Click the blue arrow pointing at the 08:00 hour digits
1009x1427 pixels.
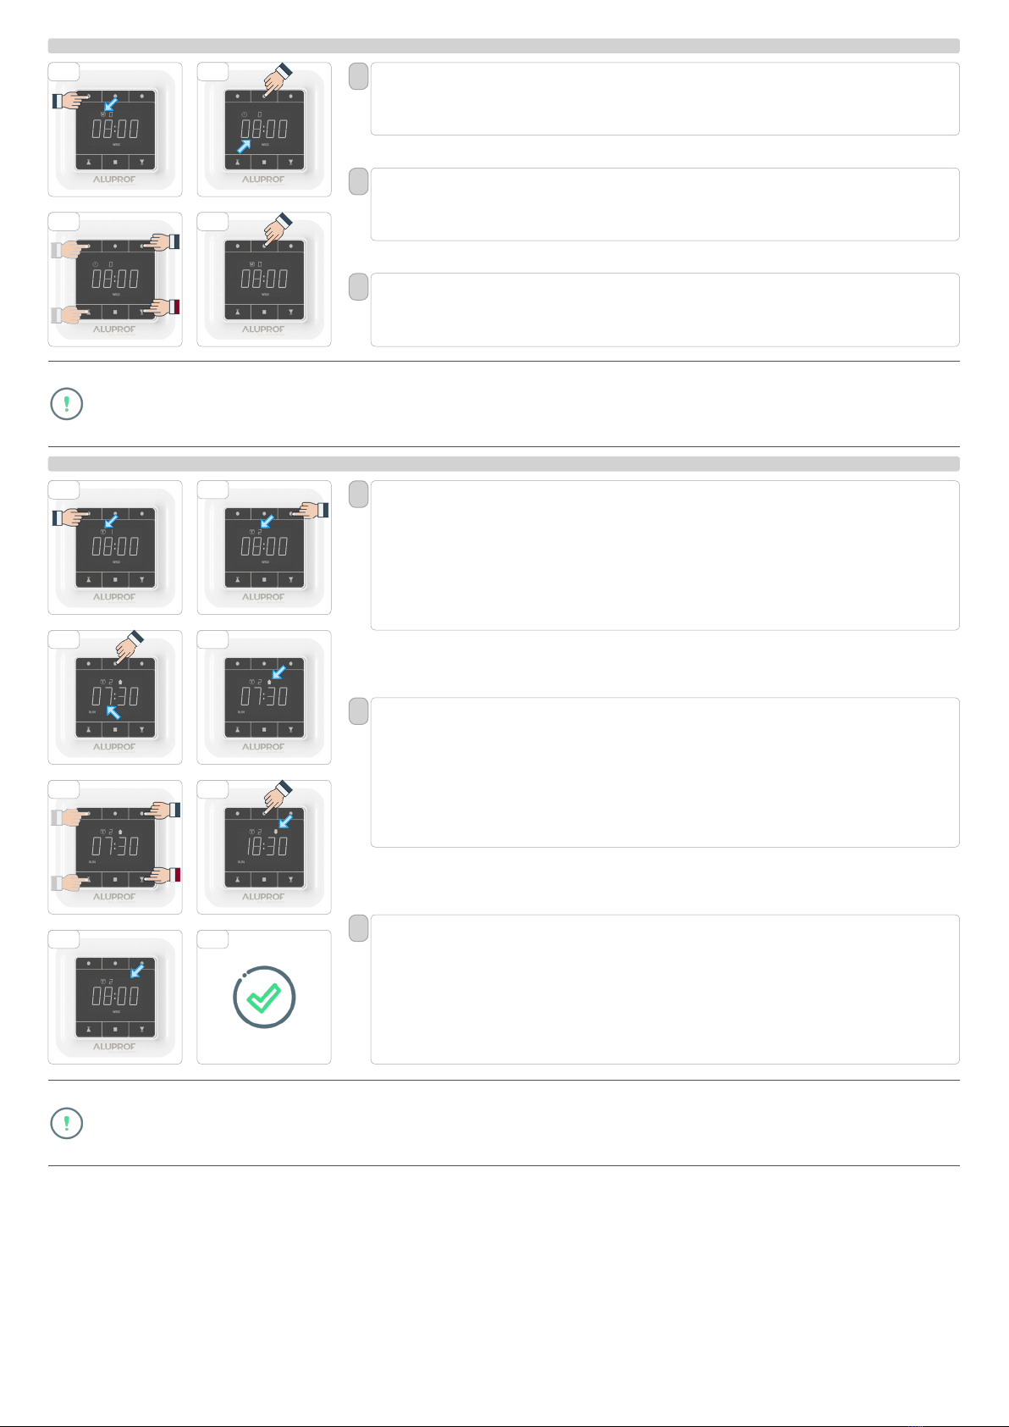coord(244,145)
